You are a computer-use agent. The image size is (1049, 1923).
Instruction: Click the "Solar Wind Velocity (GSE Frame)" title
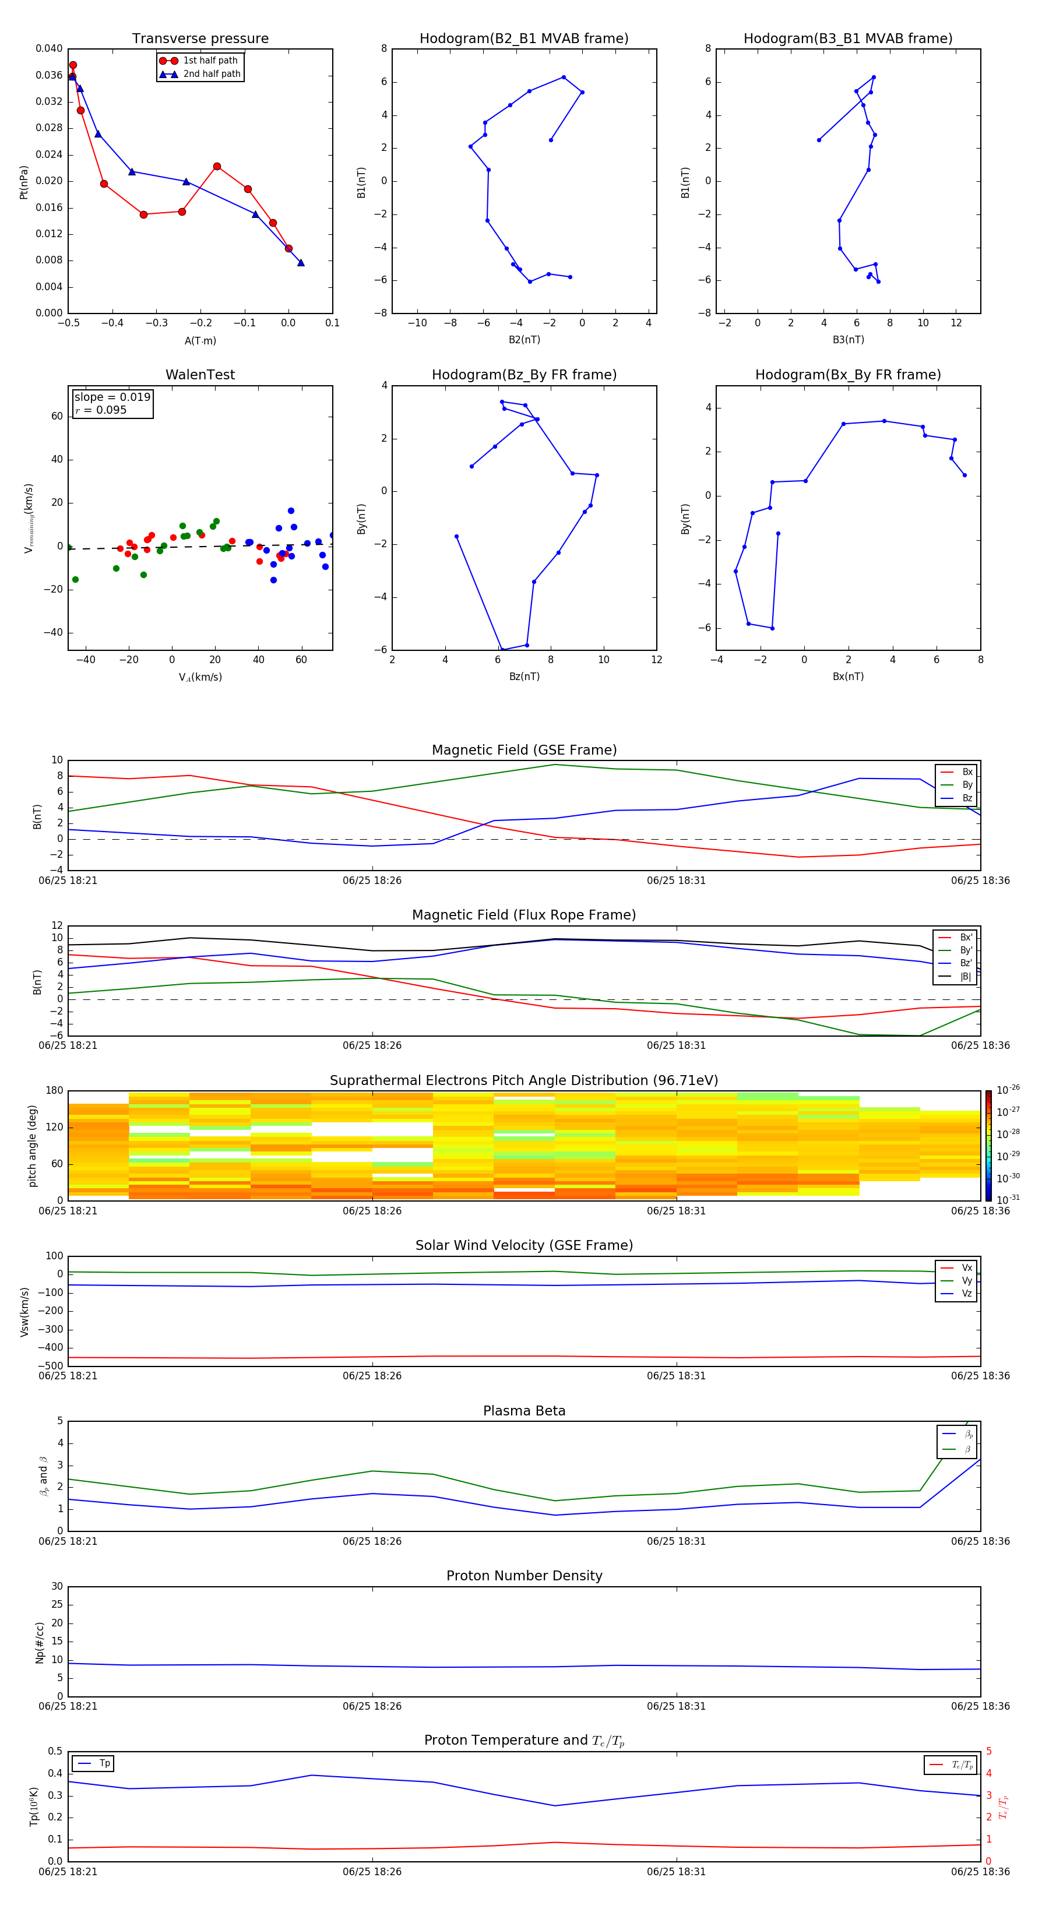tap(524, 1245)
